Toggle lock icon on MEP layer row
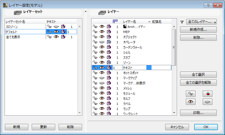 point(95,32)
